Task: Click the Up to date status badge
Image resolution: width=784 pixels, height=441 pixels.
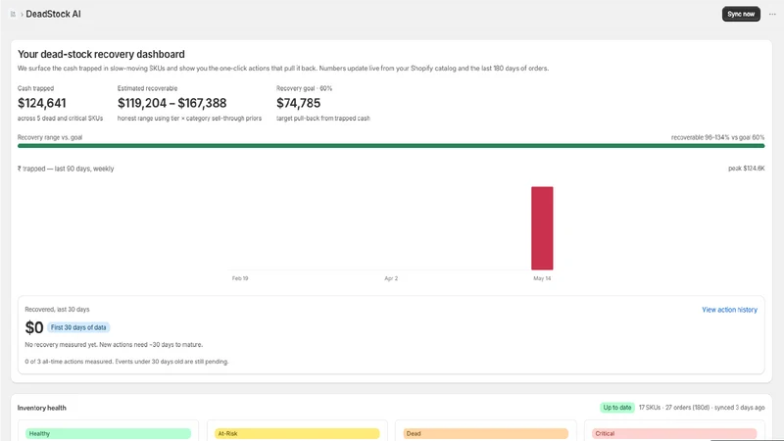Action: [x=617, y=408]
